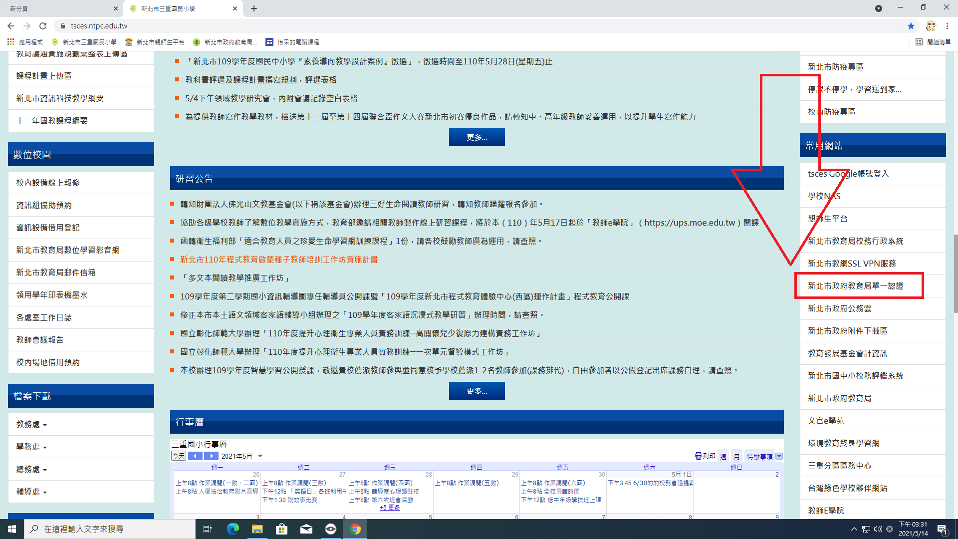Screen dimensions: 958x539
Task: Expand the 輔導處 download dropdown
Action: pos(31,492)
